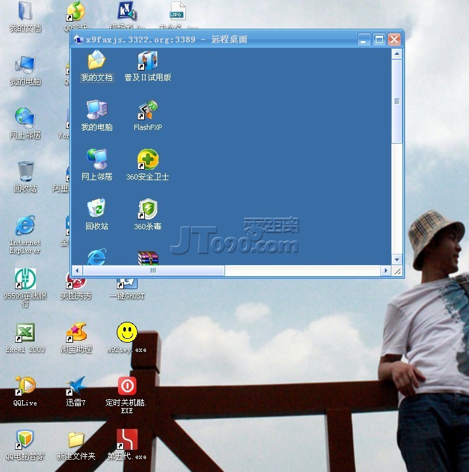Launch FlashFXP in the remote desktop

pyautogui.click(x=147, y=116)
